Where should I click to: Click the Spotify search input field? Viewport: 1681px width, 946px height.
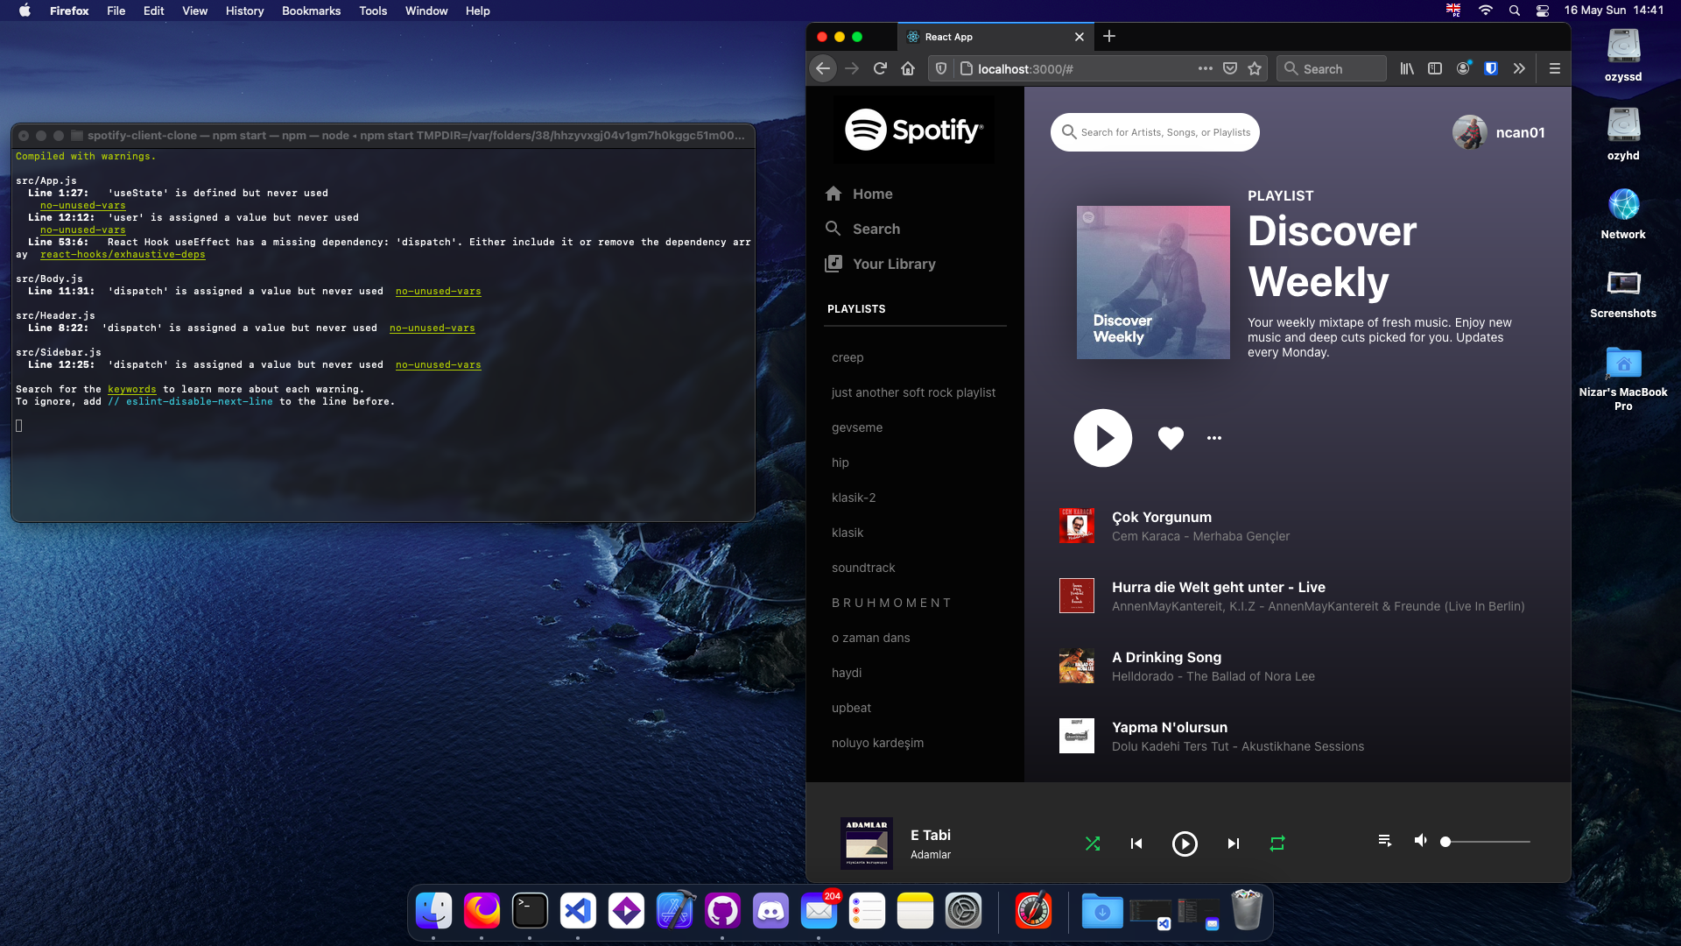point(1164,132)
